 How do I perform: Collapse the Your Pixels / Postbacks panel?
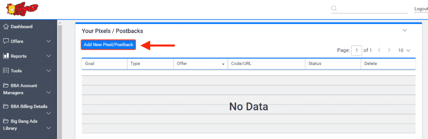click(405, 30)
